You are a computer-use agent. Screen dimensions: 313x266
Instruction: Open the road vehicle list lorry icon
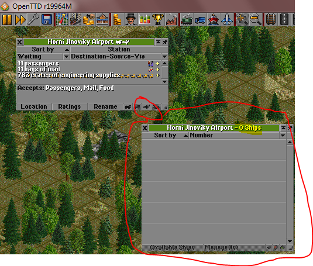click(x=200, y=19)
